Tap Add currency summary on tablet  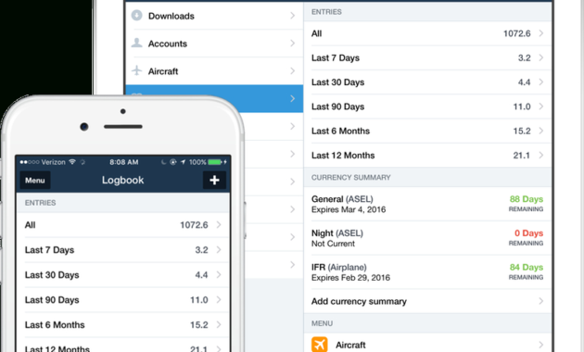point(427,301)
